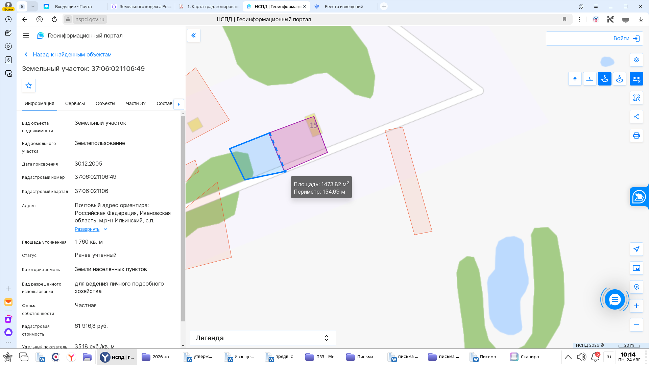The image size is (649, 365).
Task: Print the map using the printer icon
Action: click(636, 136)
